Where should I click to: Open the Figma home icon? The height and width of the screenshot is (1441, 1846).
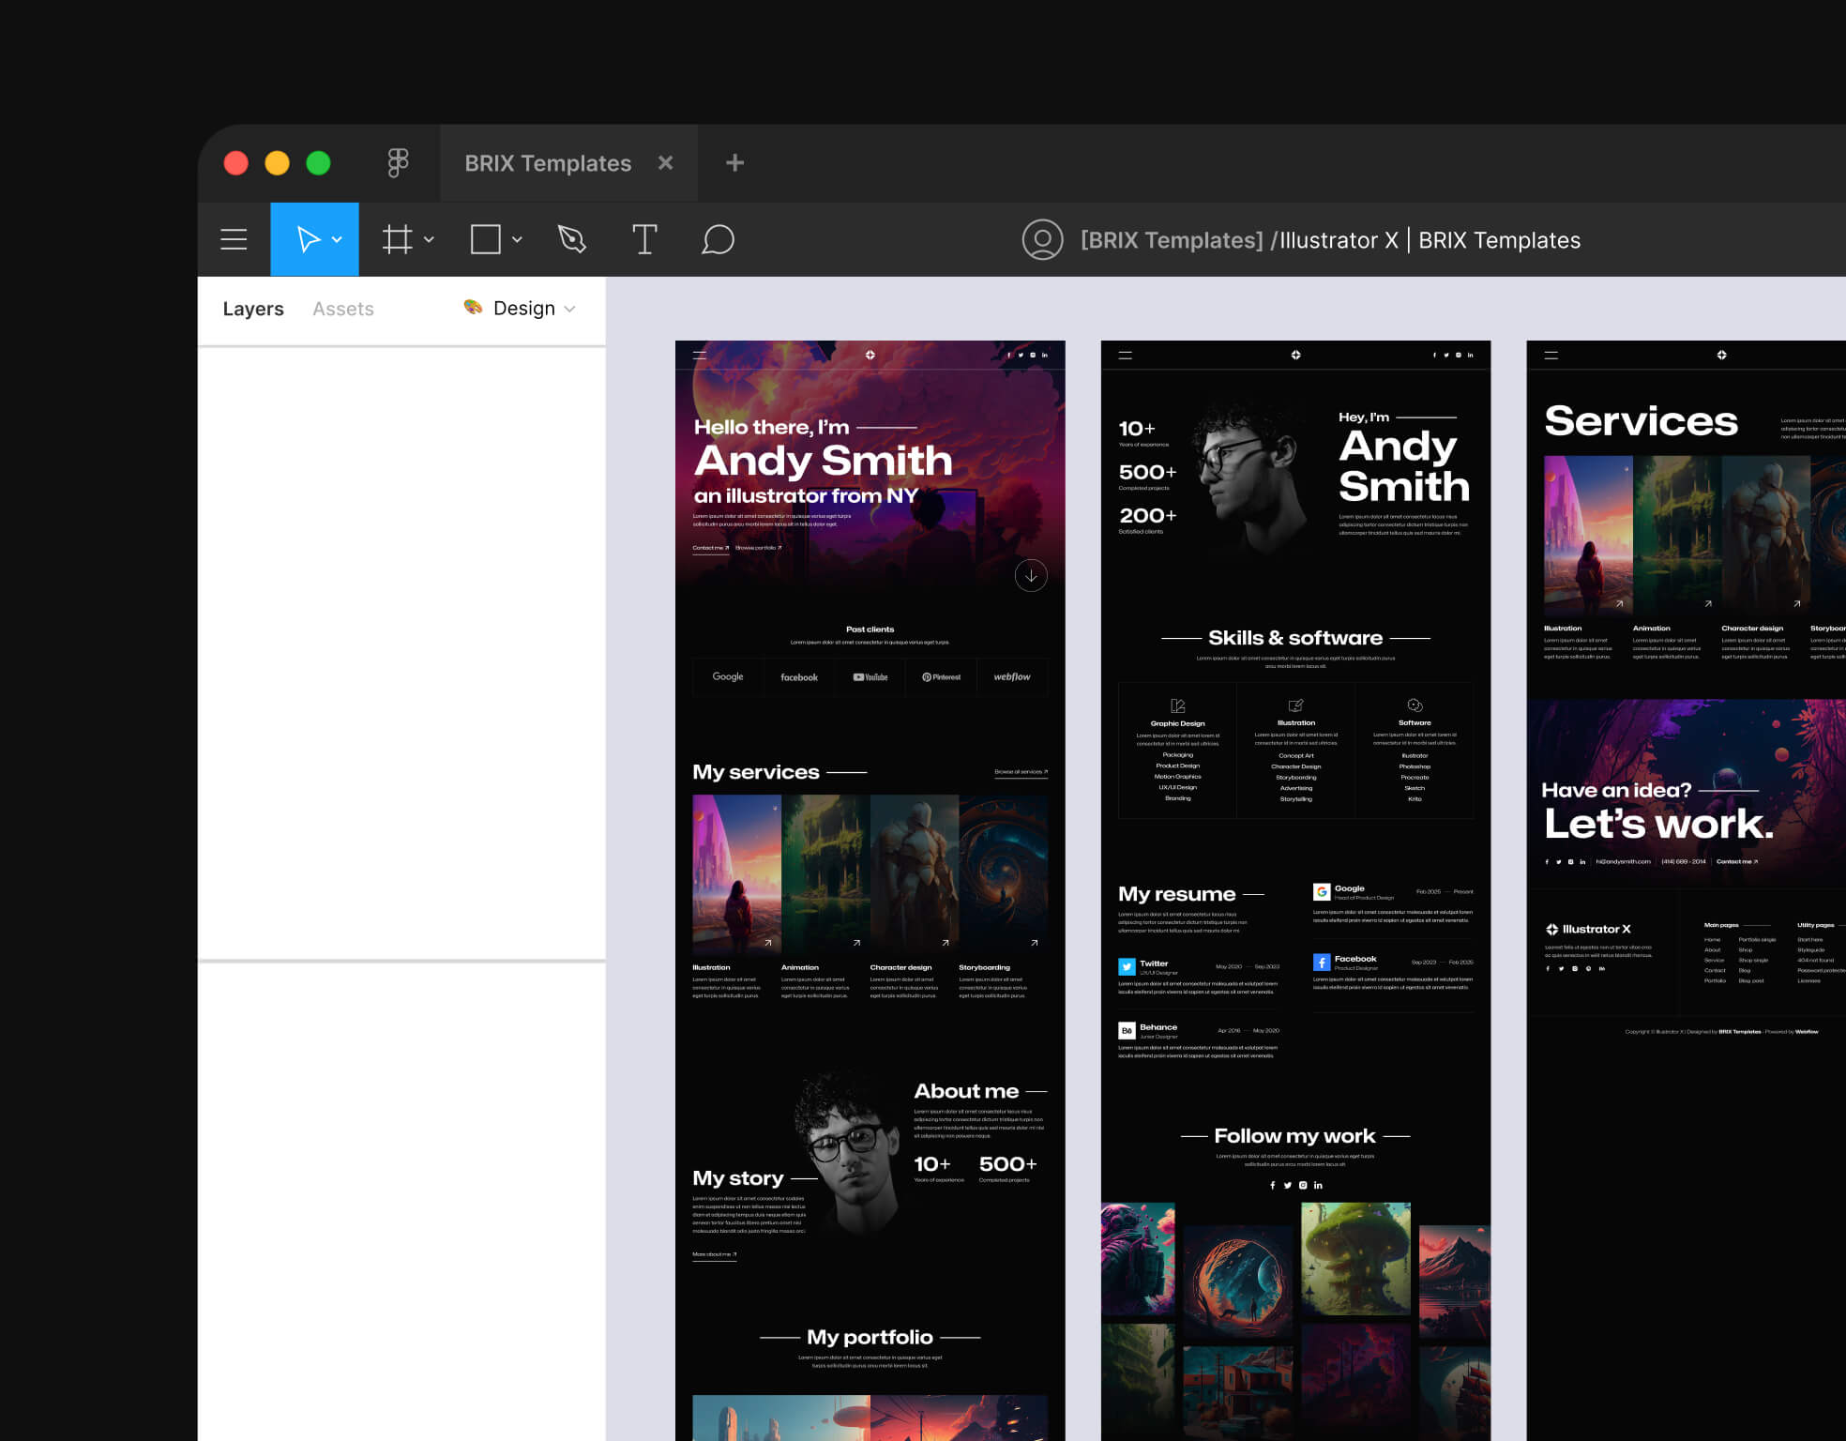[398, 162]
